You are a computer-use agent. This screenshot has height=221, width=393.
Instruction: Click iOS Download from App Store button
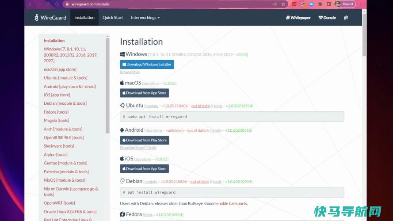click(145, 169)
